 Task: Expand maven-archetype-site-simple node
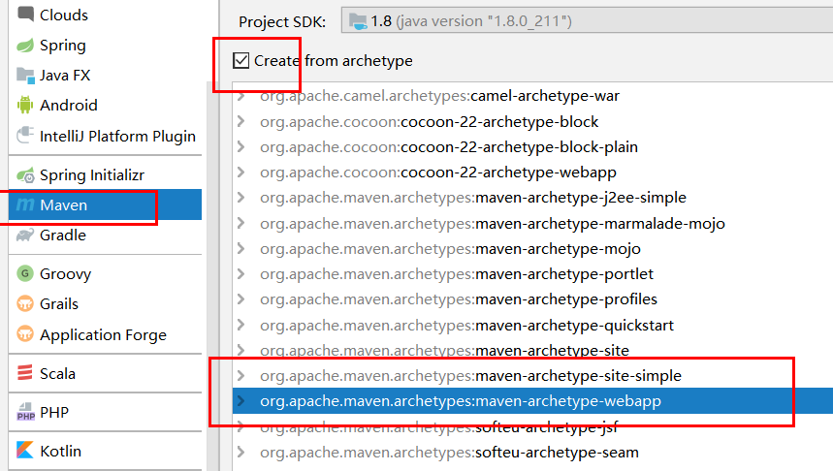click(x=241, y=375)
